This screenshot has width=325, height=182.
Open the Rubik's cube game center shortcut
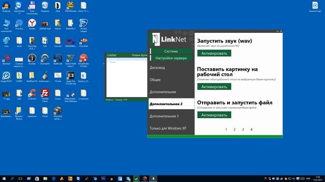coord(58,113)
